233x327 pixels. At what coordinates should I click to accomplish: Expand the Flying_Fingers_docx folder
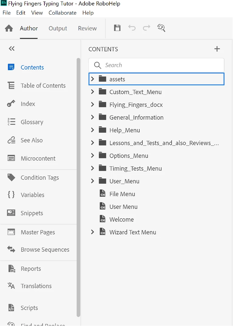click(x=92, y=104)
